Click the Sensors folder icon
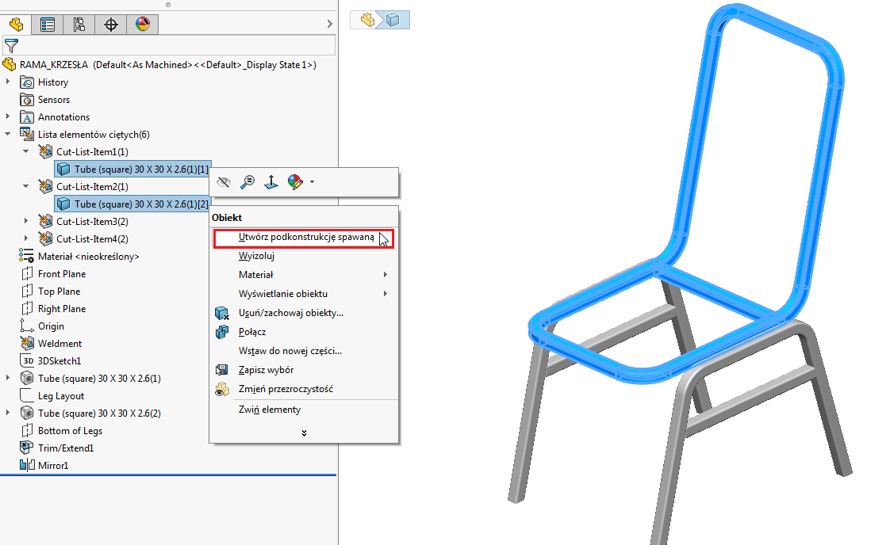The image size is (890, 545). (x=27, y=100)
